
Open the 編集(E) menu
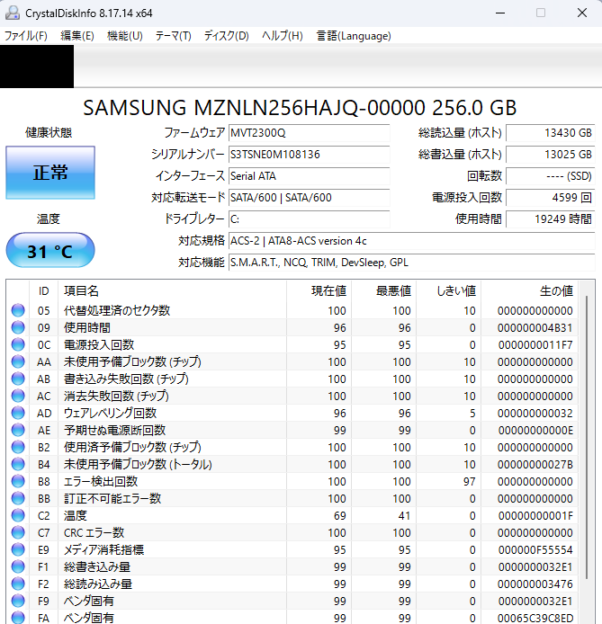click(x=77, y=36)
